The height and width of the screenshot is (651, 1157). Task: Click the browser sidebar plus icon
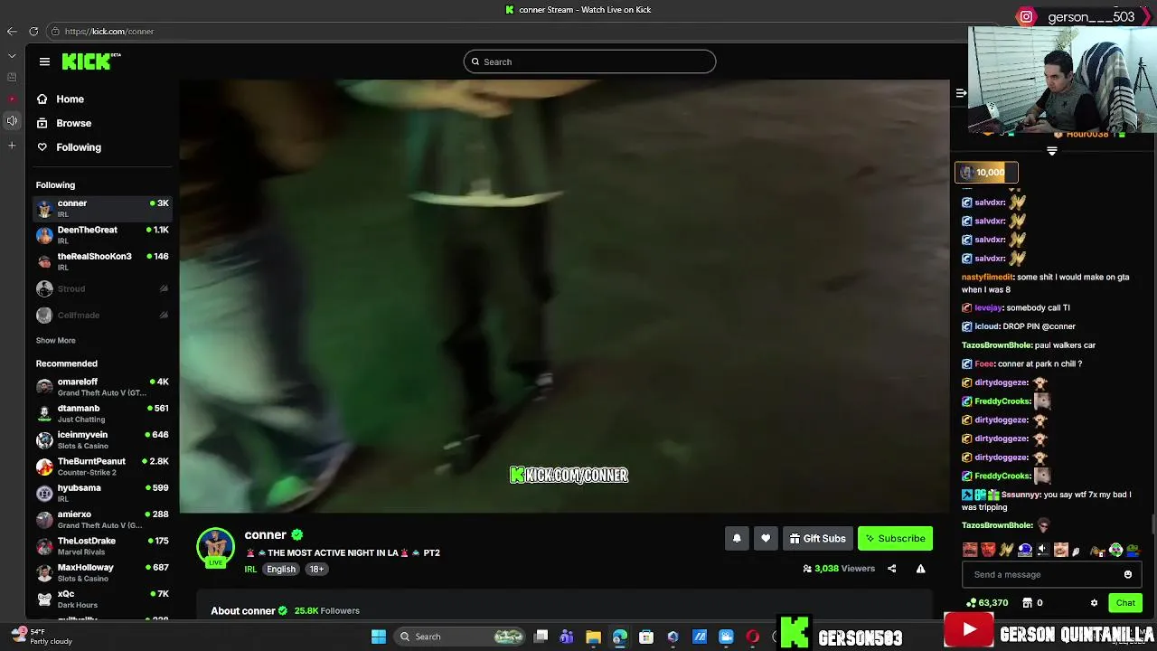point(12,146)
